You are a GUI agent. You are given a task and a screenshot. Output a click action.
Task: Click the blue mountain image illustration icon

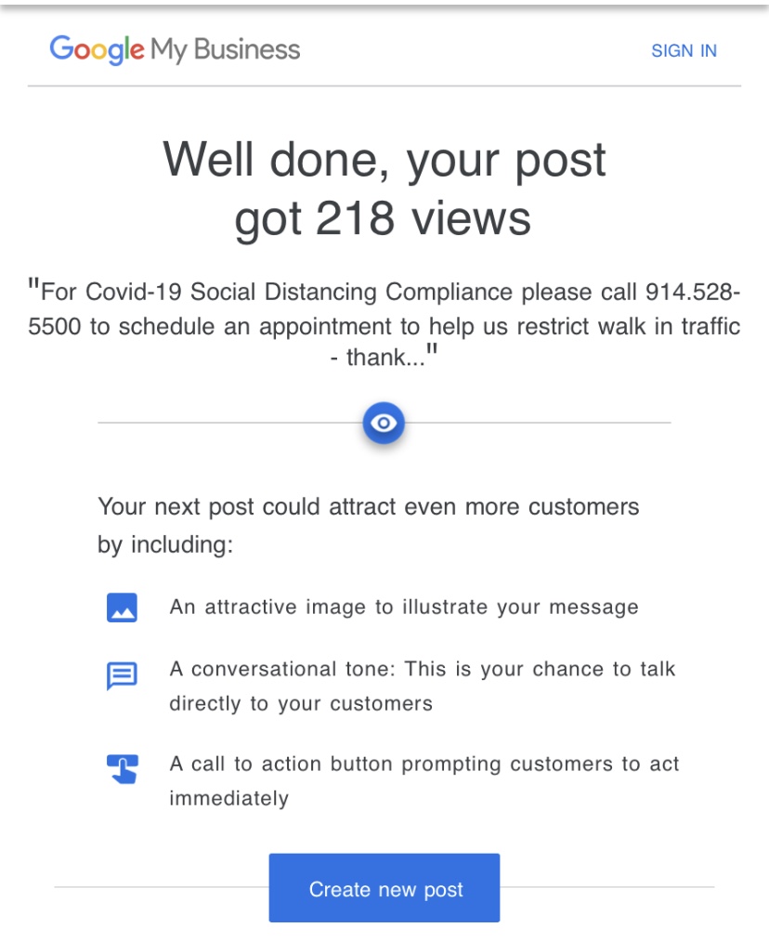tap(122, 607)
